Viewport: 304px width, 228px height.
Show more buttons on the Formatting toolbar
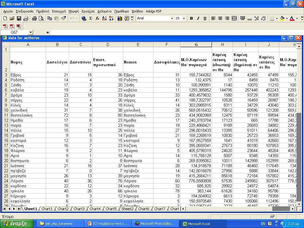(302, 18)
